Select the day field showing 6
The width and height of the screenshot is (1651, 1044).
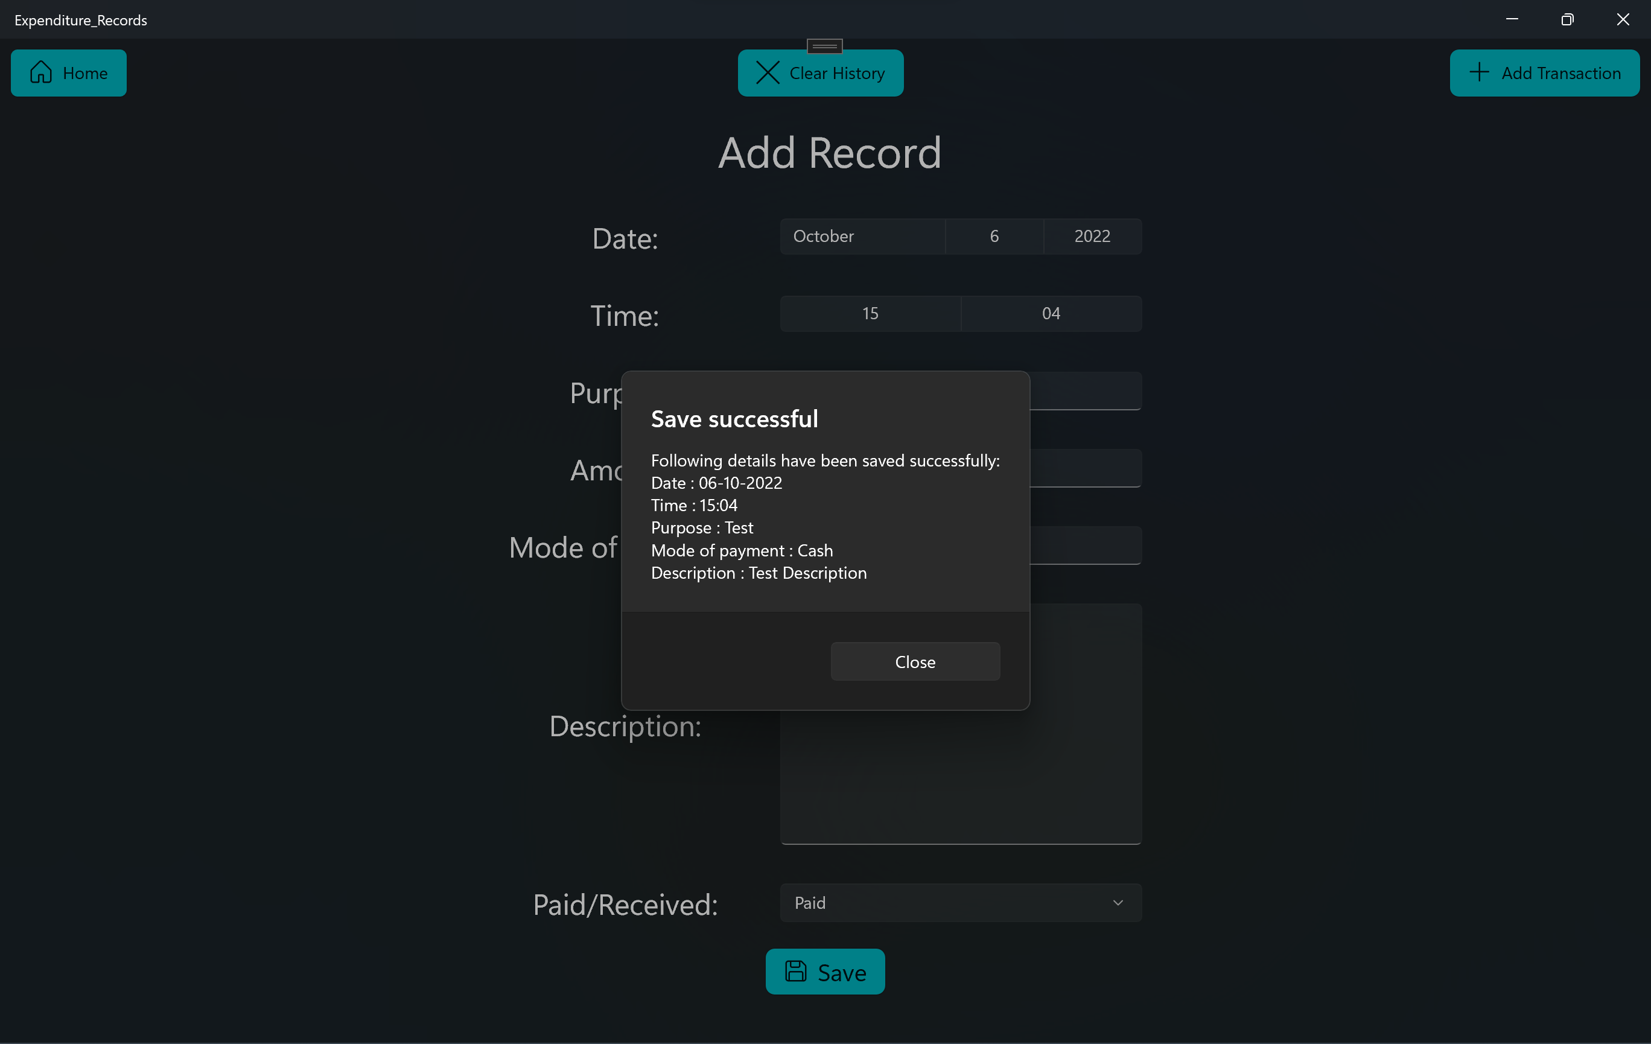click(x=994, y=236)
